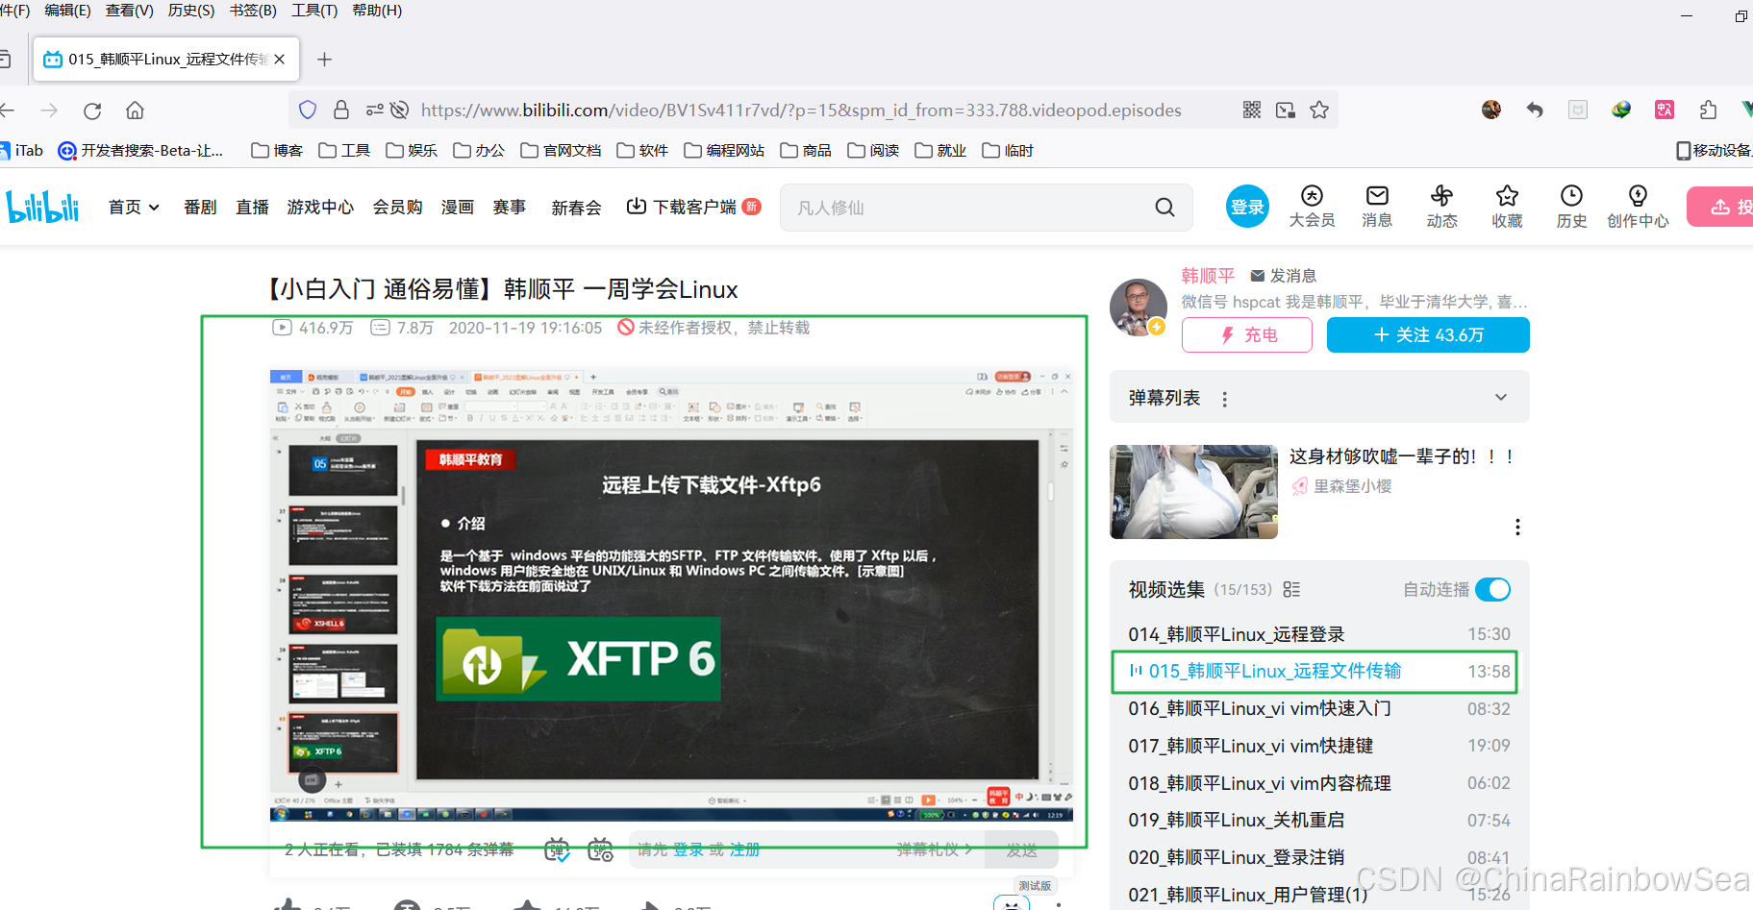
Task: Switch to the 番剧 nav item
Action: click(199, 207)
